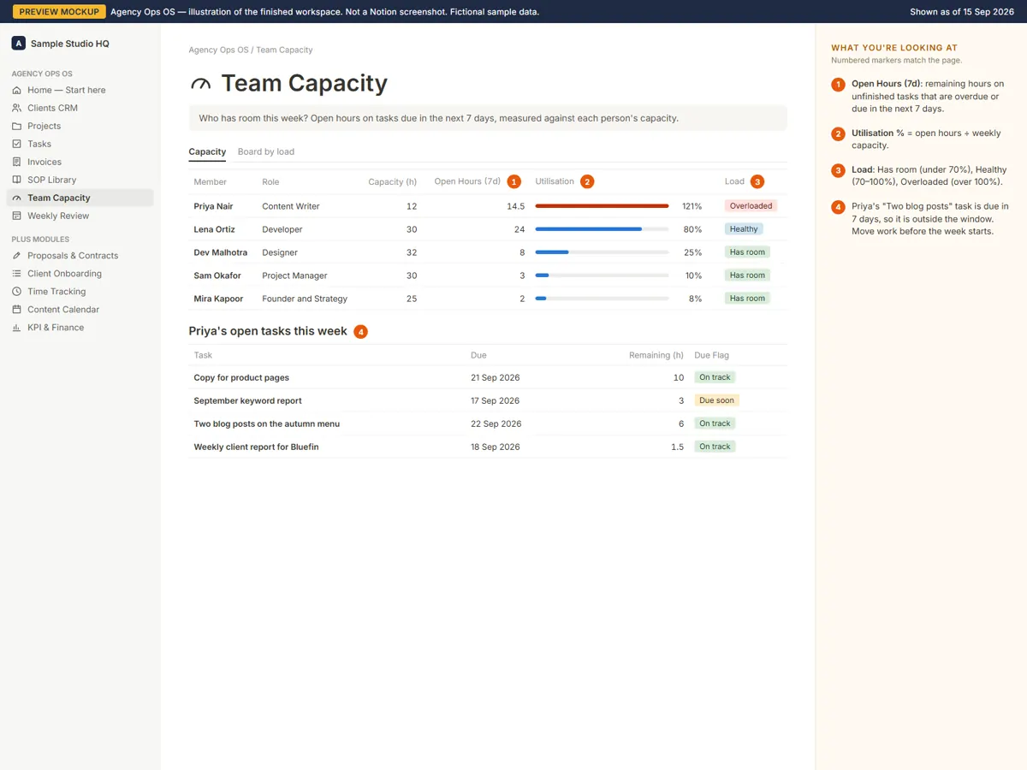The width and height of the screenshot is (1027, 770).
Task: Open the Priya Nair member row
Action: tap(488, 206)
